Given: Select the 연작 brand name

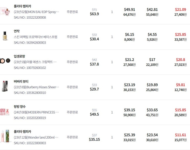Looking at the screenshot, I should [x=17, y=31].
